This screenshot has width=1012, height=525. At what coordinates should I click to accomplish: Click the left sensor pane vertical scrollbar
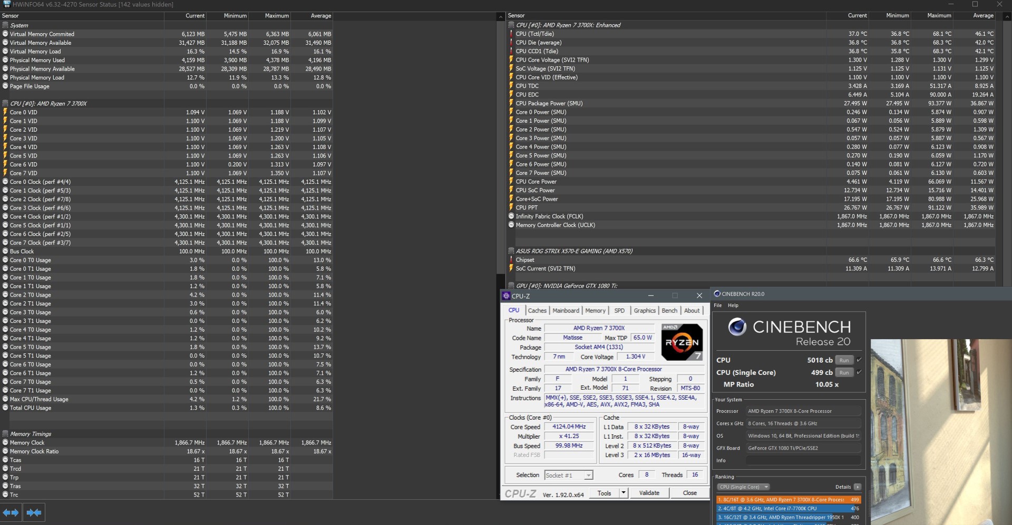[501, 147]
